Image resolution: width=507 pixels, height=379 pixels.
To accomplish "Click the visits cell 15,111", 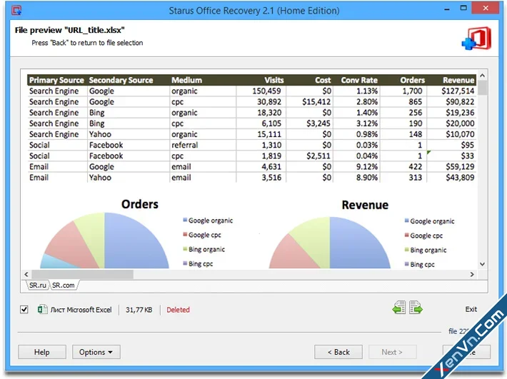I will tap(269, 134).
